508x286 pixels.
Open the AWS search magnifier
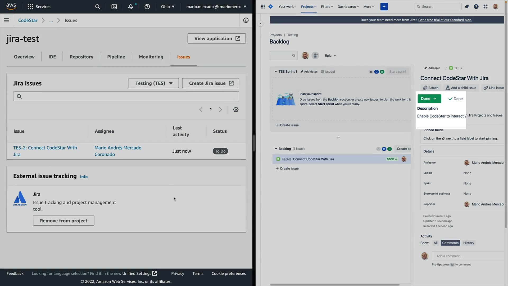click(x=98, y=7)
